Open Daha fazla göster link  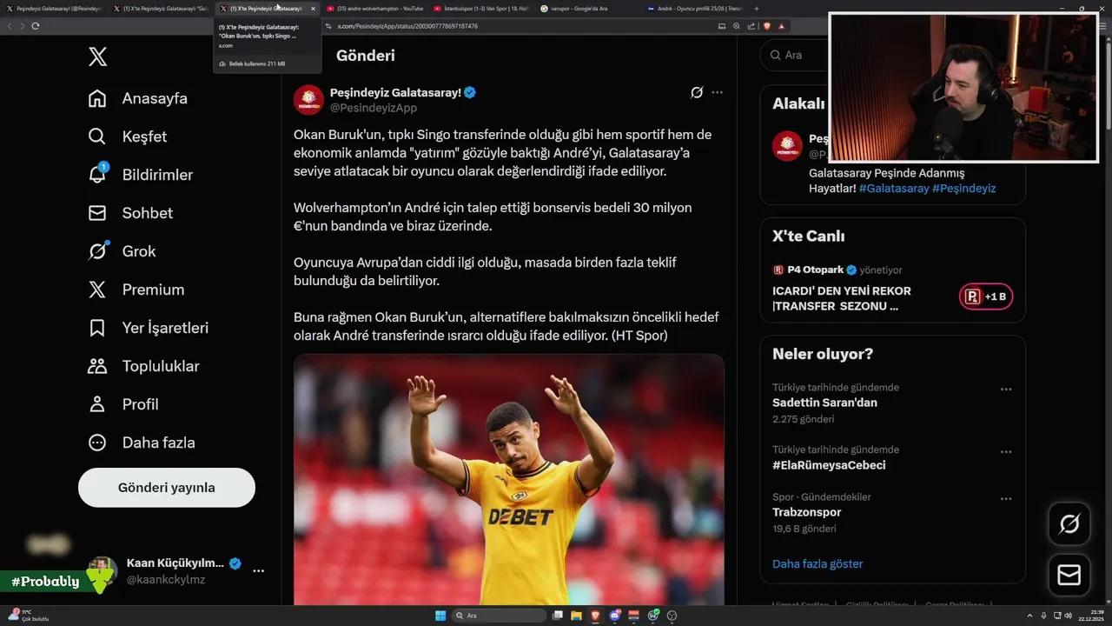click(x=817, y=563)
